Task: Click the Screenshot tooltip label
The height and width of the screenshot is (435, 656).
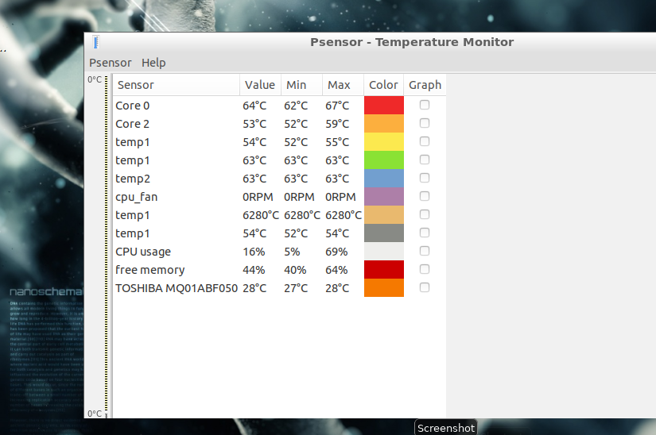Action: (446, 428)
